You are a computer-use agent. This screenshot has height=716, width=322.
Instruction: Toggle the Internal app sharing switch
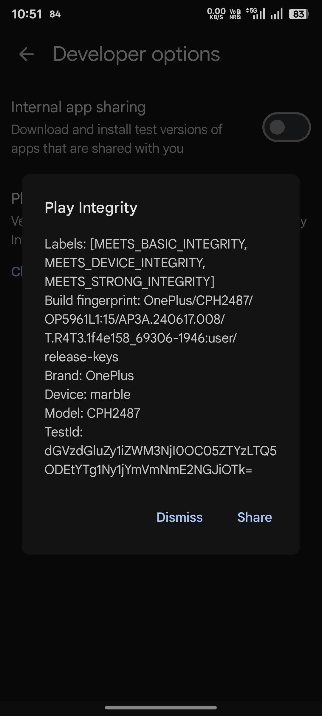pyautogui.click(x=286, y=127)
